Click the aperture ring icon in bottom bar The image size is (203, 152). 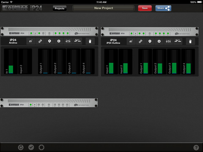coord(41,147)
